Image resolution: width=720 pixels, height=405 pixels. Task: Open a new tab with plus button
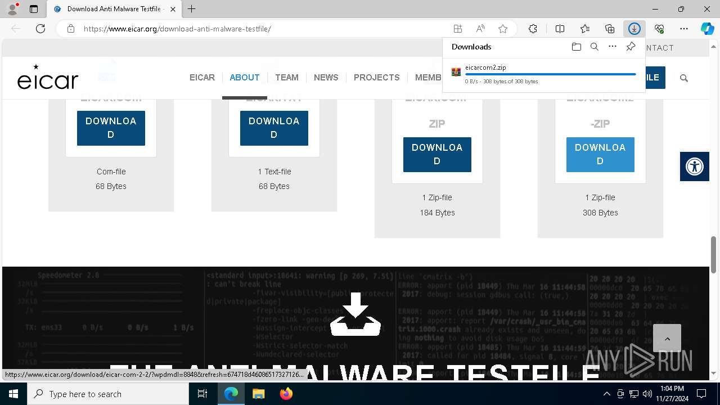(192, 9)
